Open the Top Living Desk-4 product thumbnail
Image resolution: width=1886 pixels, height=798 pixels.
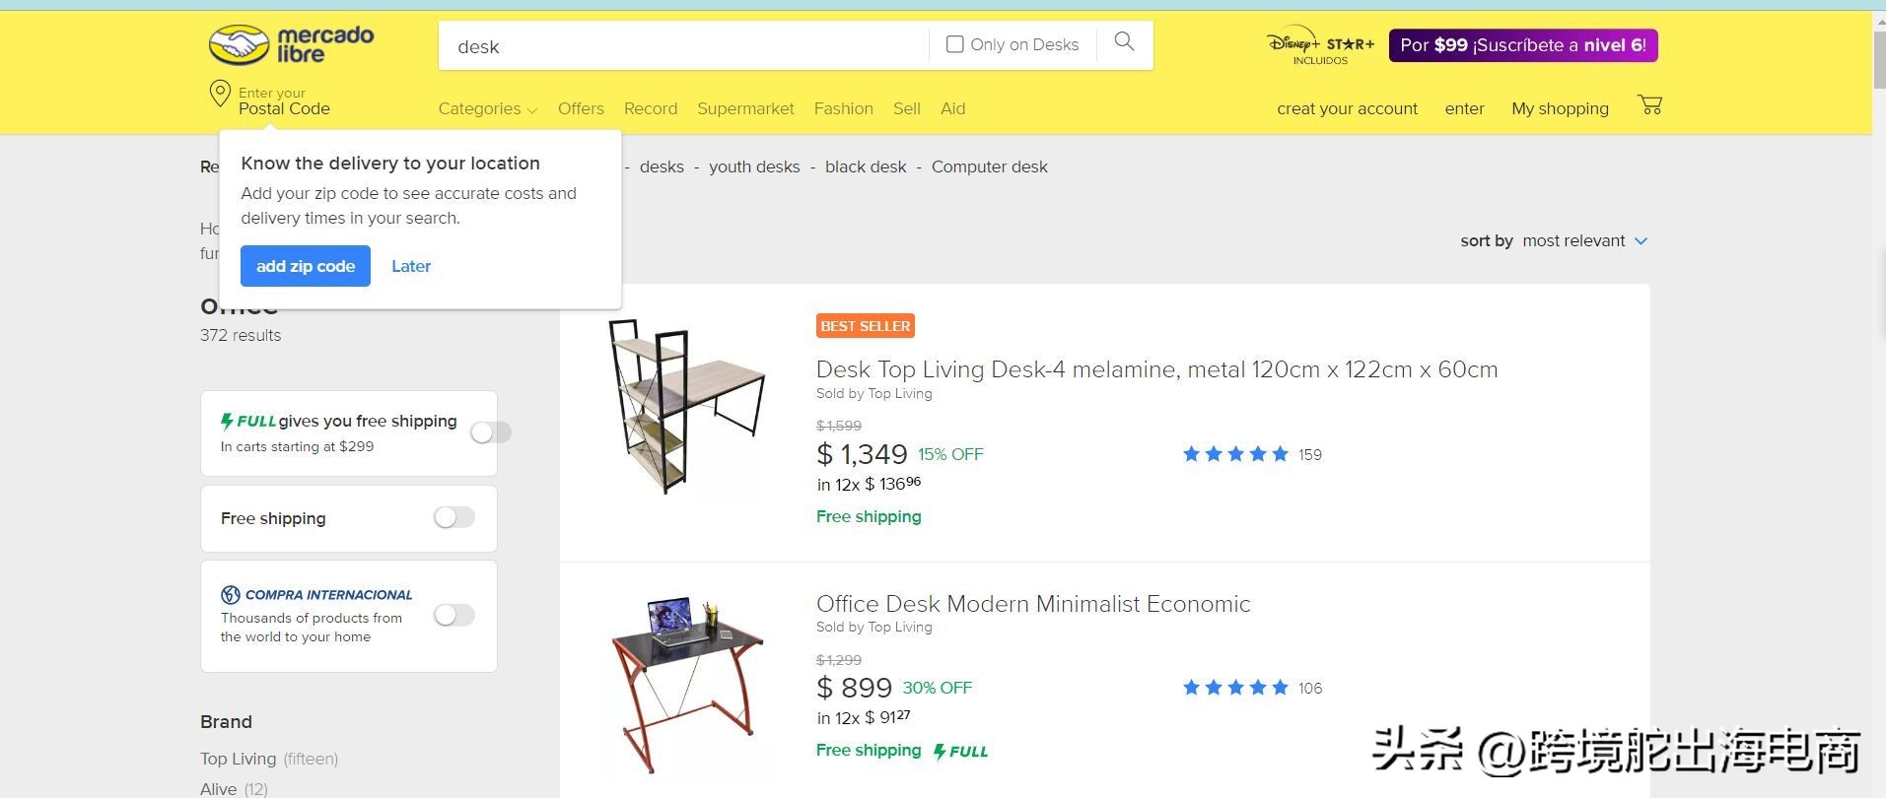[686, 406]
